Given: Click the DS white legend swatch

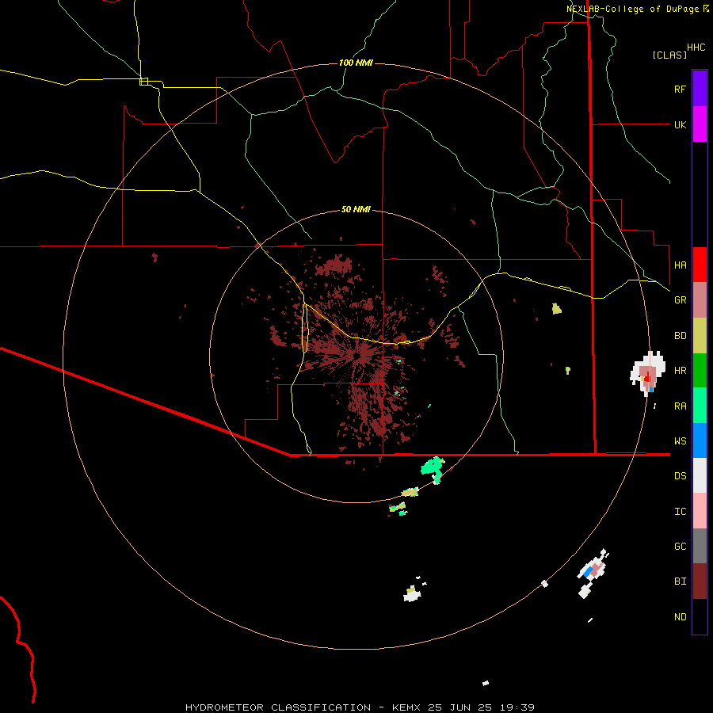Looking at the screenshot, I should click(700, 475).
